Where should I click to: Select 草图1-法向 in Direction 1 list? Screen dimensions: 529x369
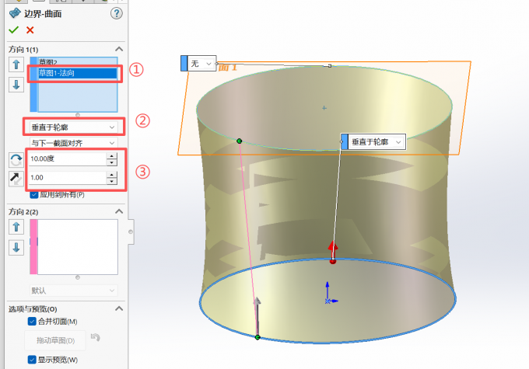78,73
